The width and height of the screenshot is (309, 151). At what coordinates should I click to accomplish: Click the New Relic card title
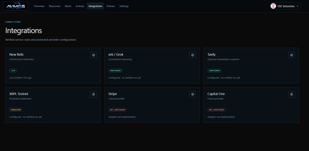click(16, 54)
